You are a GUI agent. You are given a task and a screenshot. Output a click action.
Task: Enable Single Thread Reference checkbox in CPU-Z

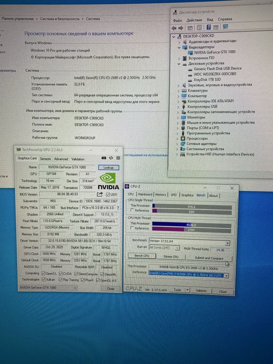point(132,211)
